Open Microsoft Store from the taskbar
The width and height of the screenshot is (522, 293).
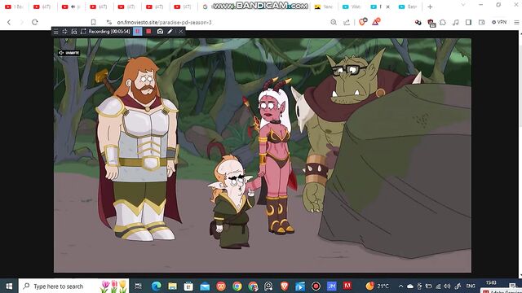(x=188, y=286)
